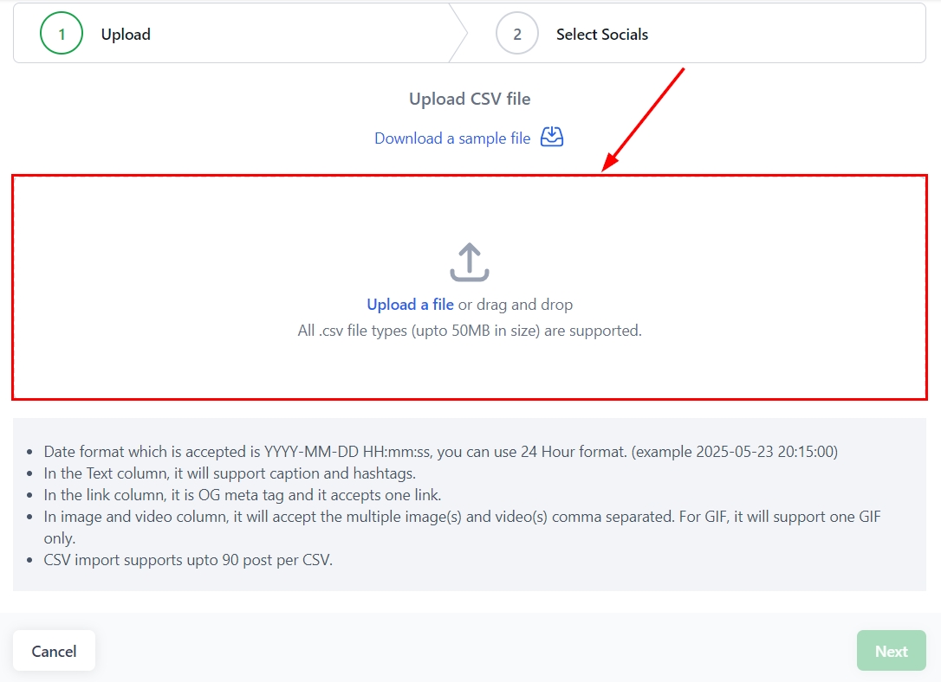
Task: Click the red arrow annotation head
Action: 611,163
